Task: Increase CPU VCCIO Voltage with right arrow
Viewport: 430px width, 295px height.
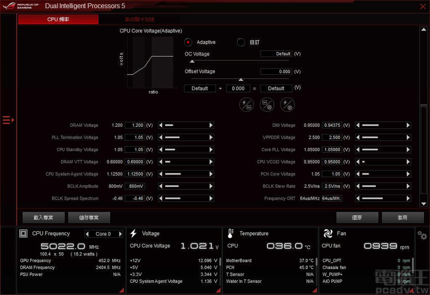Action: tap(408, 162)
